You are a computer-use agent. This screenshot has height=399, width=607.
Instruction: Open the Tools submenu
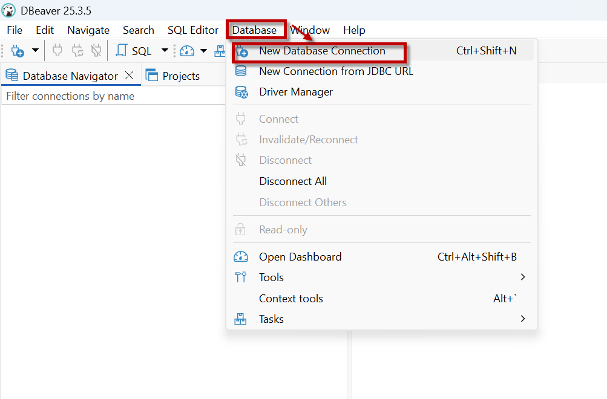pyautogui.click(x=271, y=277)
